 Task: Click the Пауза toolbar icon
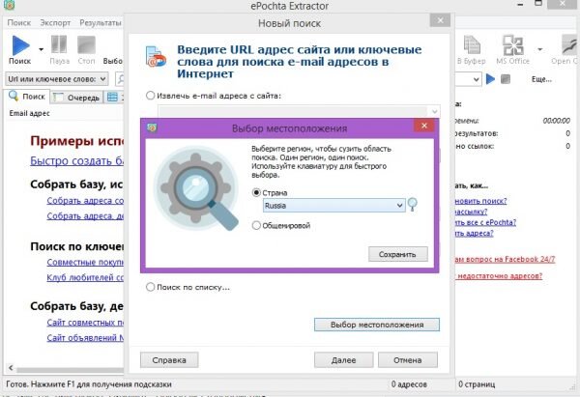59,45
